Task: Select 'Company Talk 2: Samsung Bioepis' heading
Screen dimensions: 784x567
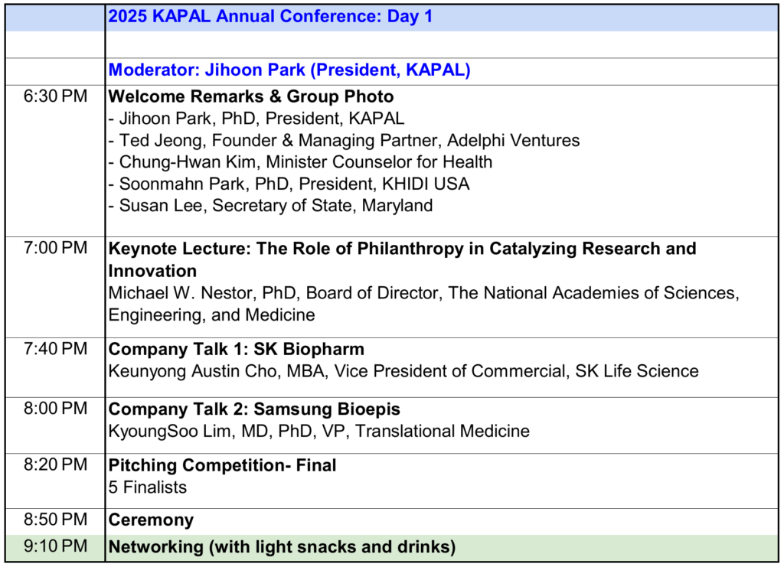Action: click(254, 409)
